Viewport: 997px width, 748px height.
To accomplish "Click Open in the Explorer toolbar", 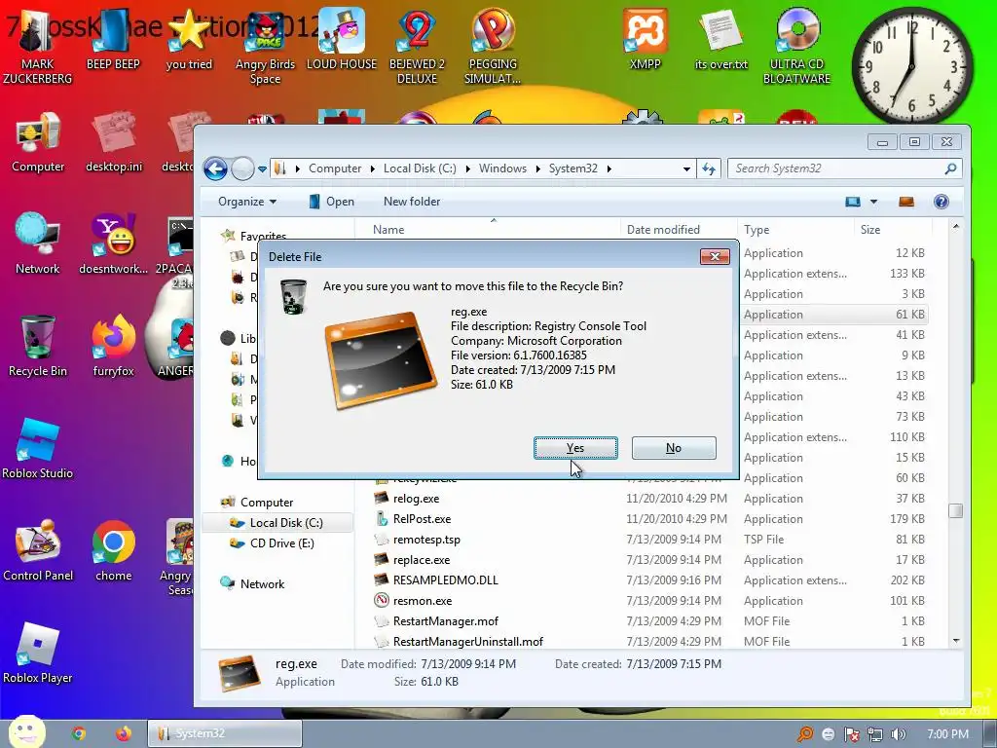I will click(331, 202).
